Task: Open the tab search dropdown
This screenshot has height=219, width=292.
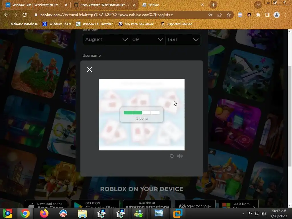Action: point(258,5)
